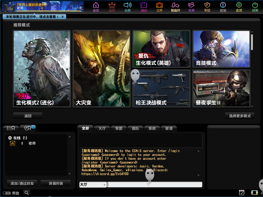Open the 仓库 inventory briefcase icon
Image resolution: width=263 pixels, height=197 pixels.
pos(159,7)
